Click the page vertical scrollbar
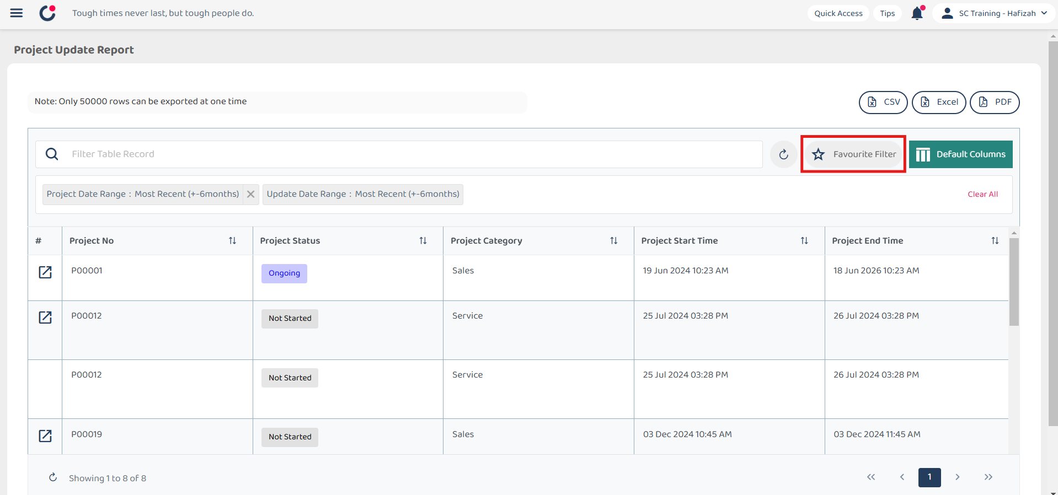This screenshot has height=495, width=1058. click(x=1053, y=234)
